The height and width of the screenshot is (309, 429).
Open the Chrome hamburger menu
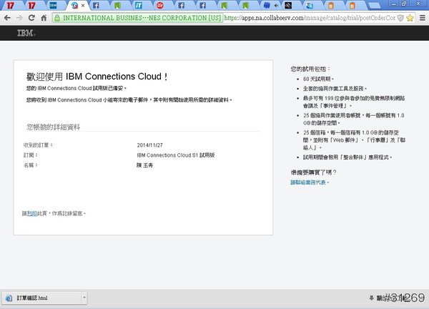pyautogui.click(x=421, y=17)
